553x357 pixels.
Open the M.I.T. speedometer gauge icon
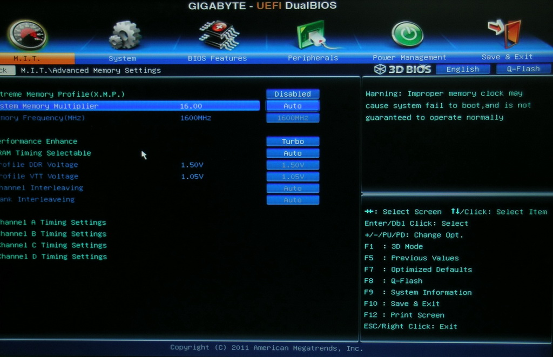pos(27,35)
